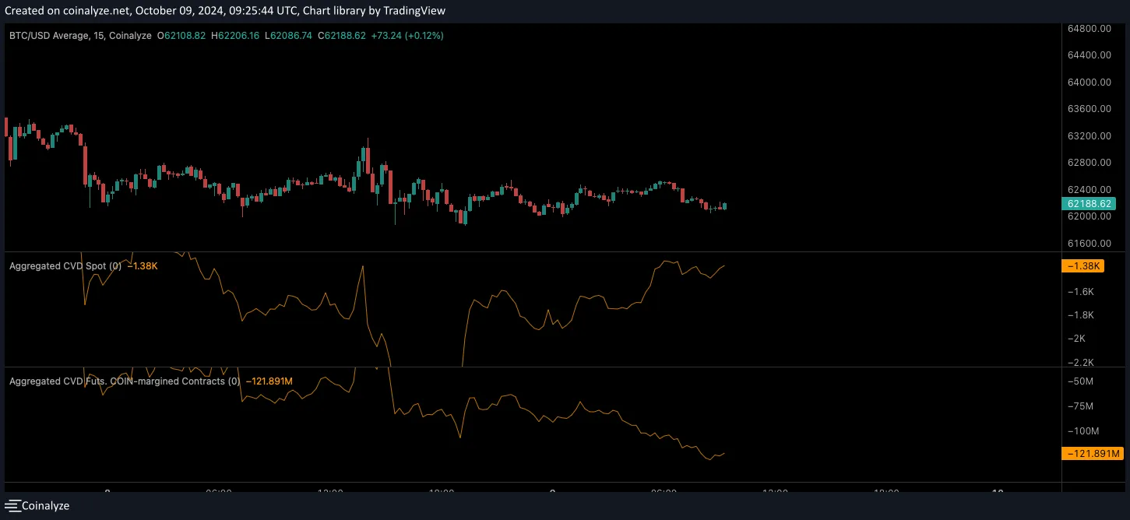
Task: Click the 63200.00 price axis label
Action: pyautogui.click(x=1089, y=135)
